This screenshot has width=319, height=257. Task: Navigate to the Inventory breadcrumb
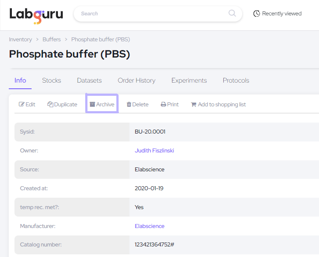tap(20, 40)
